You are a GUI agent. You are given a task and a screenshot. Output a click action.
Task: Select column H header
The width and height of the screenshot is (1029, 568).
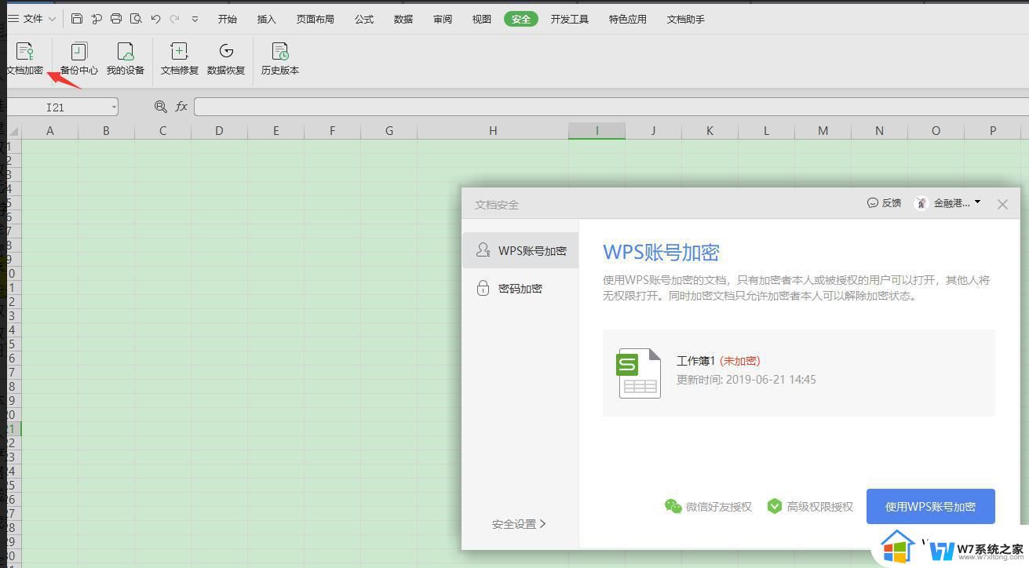click(493, 131)
